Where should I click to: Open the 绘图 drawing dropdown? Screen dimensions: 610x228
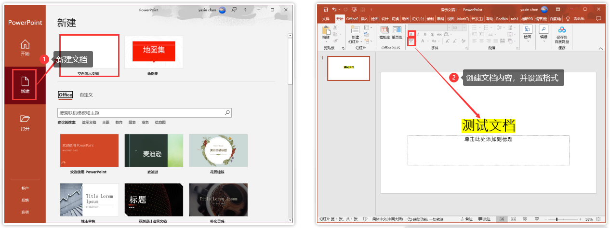[x=528, y=32]
